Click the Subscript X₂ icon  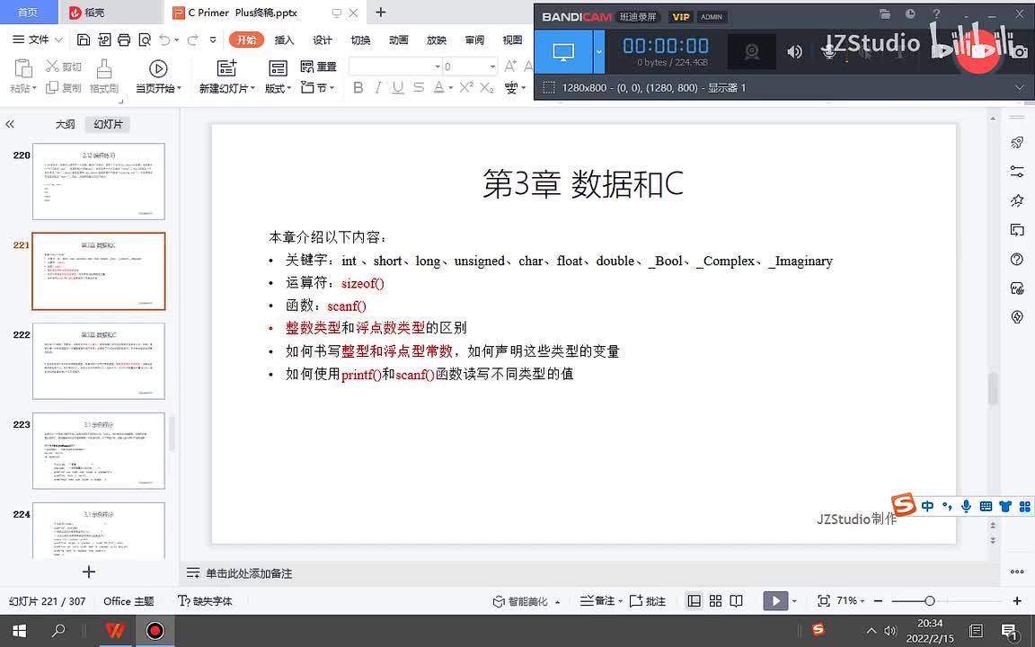coord(486,87)
